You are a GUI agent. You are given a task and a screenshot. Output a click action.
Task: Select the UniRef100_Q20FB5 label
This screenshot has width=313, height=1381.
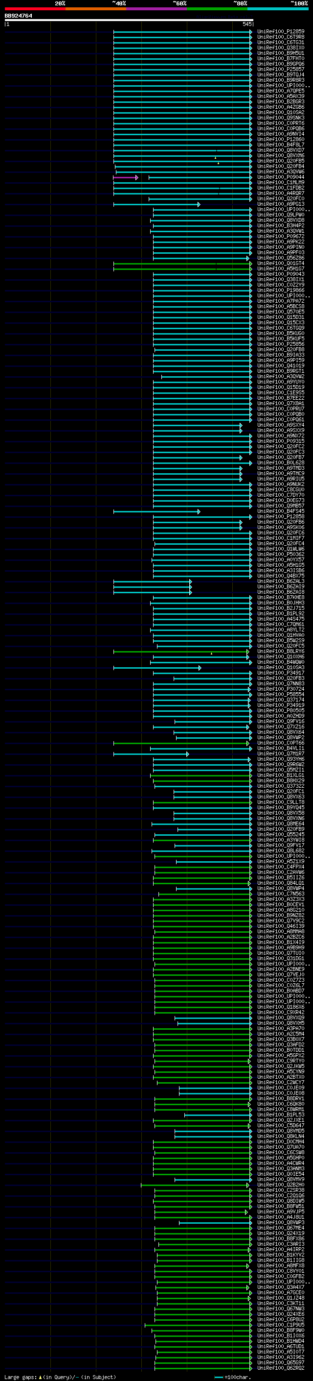[x=281, y=161]
